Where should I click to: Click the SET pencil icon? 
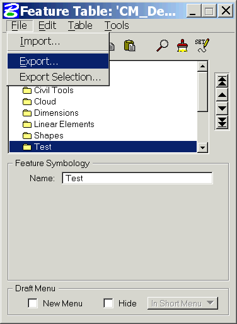pyautogui.click(x=202, y=45)
